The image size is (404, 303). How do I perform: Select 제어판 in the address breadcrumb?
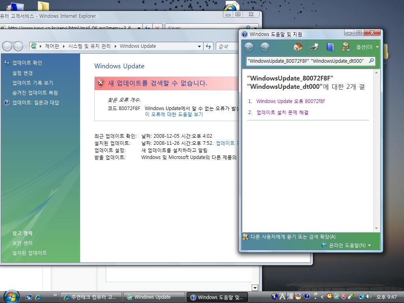pyautogui.click(x=52, y=46)
